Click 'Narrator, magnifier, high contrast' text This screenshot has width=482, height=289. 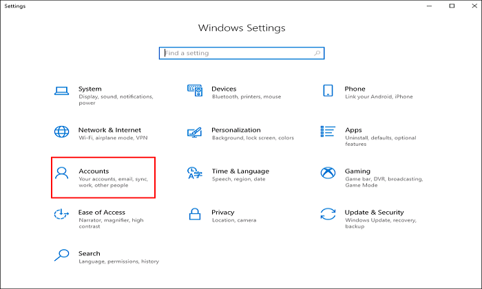tap(111, 223)
